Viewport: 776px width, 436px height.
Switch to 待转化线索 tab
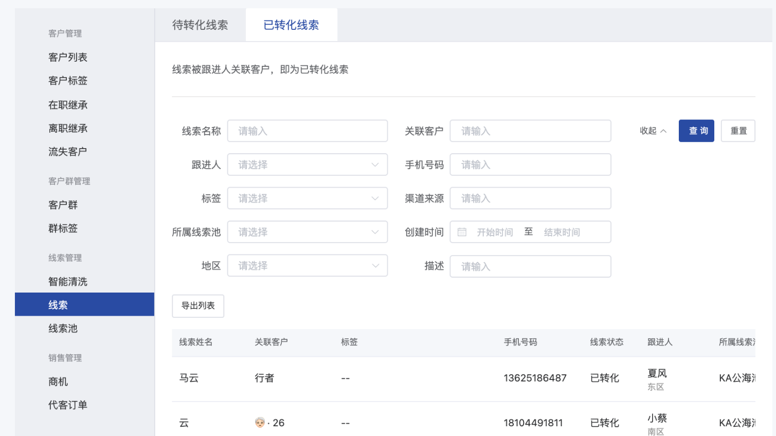coord(200,25)
